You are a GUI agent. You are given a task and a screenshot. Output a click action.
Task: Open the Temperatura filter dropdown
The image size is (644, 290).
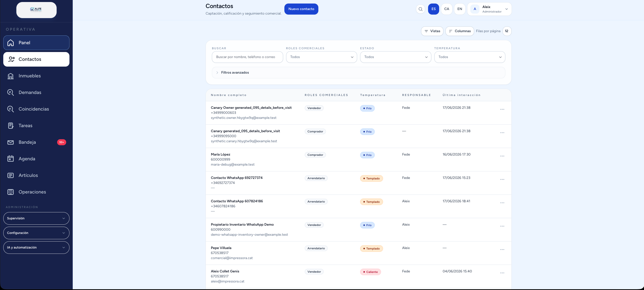pyautogui.click(x=470, y=57)
